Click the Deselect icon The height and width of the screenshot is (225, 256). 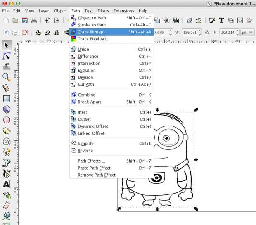pyautogui.click(x=25, y=32)
